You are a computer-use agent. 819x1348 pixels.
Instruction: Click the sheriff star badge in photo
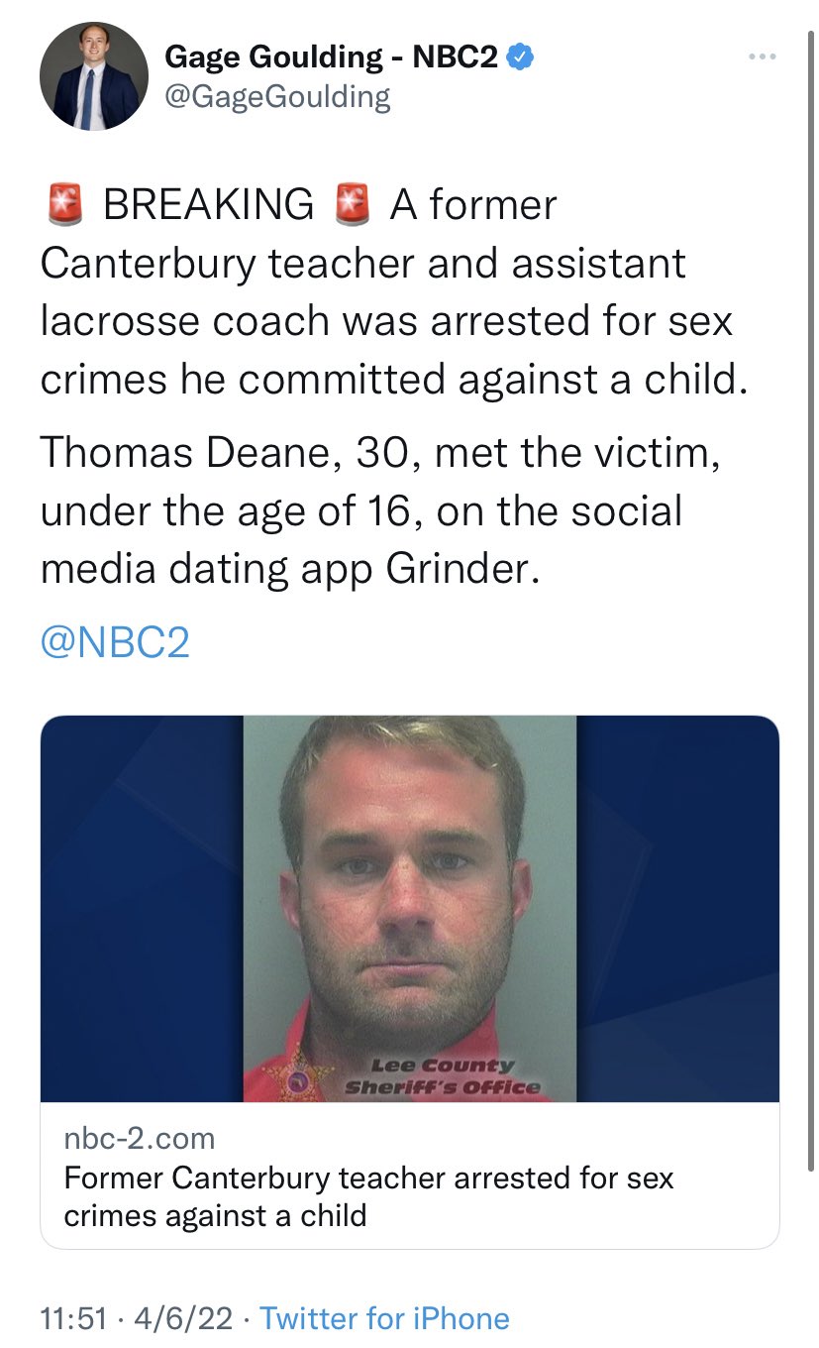coord(296,1081)
